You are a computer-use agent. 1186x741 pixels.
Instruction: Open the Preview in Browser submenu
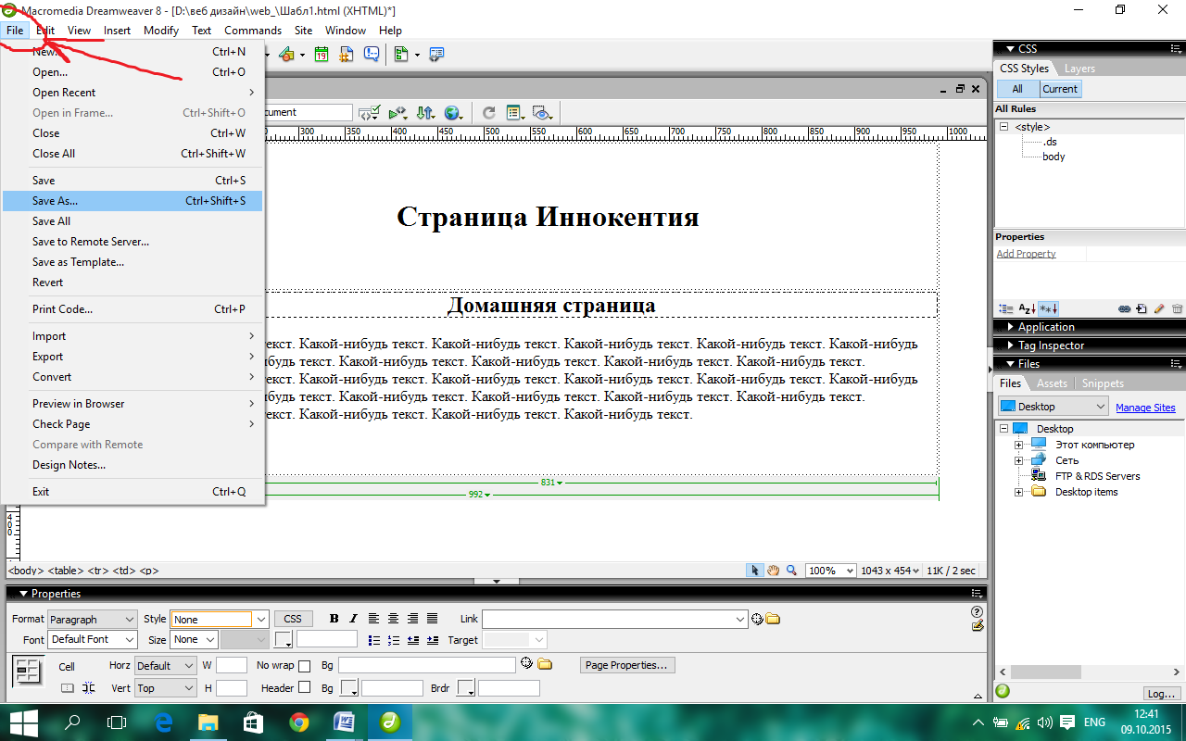coord(132,404)
